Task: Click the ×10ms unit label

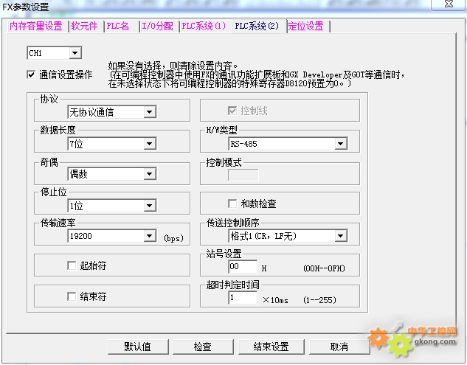Action: pyautogui.click(x=275, y=300)
